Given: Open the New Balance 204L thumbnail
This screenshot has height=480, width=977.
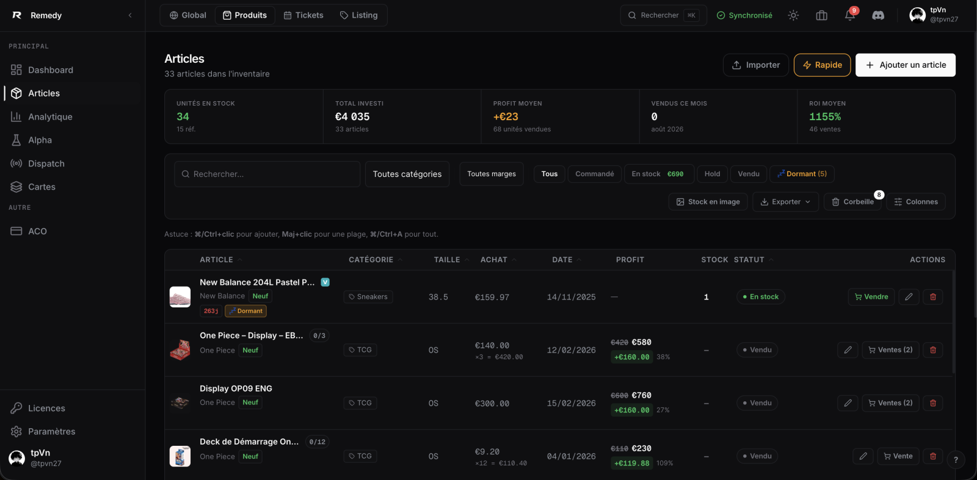Looking at the screenshot, I should pos(180,297).
